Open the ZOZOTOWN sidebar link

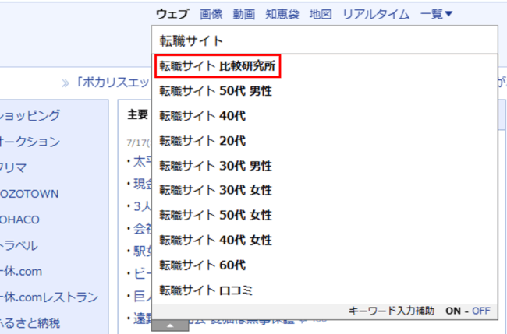pyautogui.click(x=30, y=193)
